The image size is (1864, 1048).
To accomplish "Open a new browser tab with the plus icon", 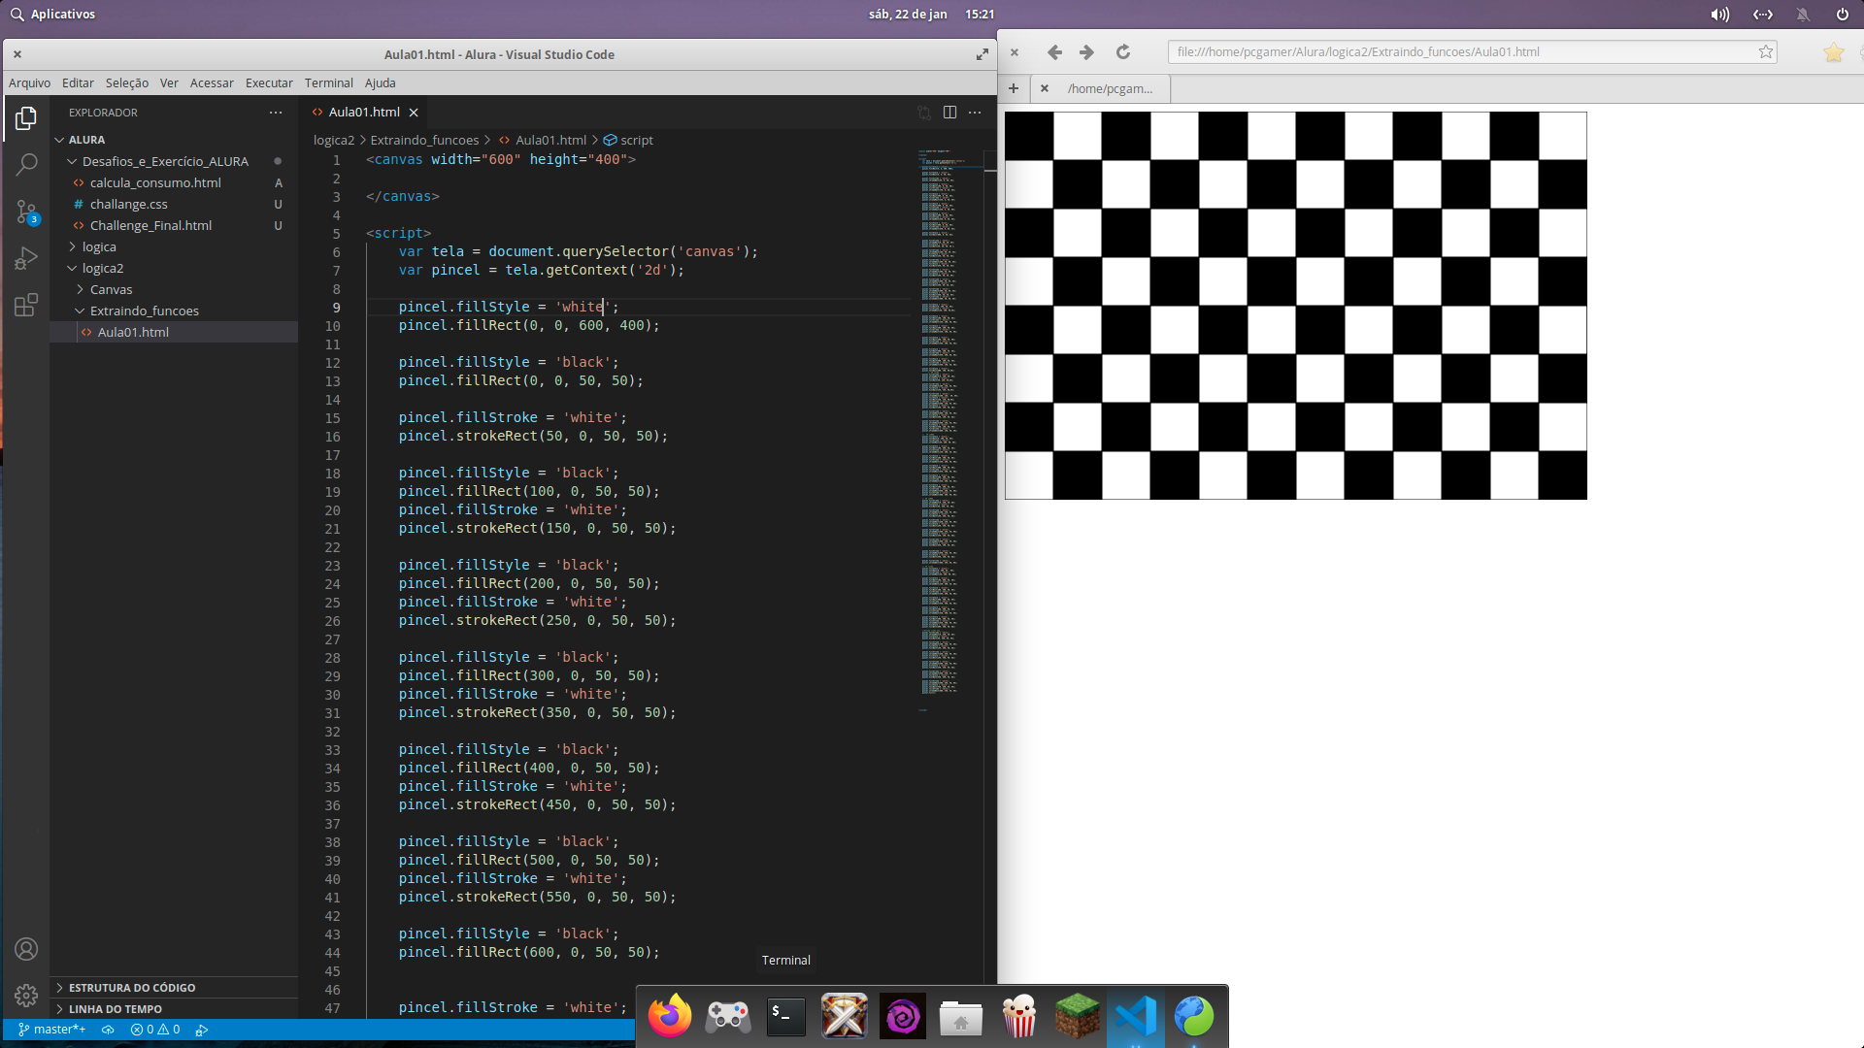I will click(x=1014, y=88).
